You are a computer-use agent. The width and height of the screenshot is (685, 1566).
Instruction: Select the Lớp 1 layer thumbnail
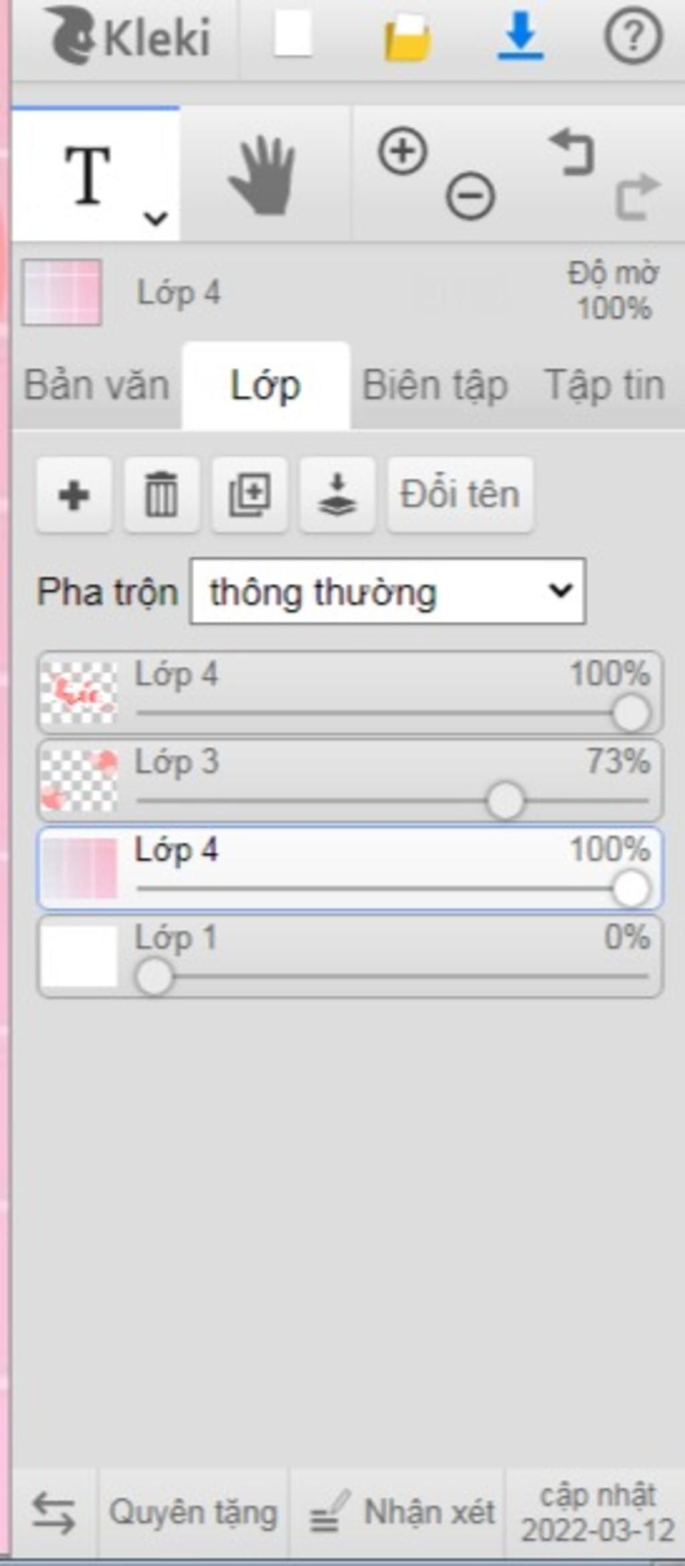pyautogui.click(x=80, y=955)
